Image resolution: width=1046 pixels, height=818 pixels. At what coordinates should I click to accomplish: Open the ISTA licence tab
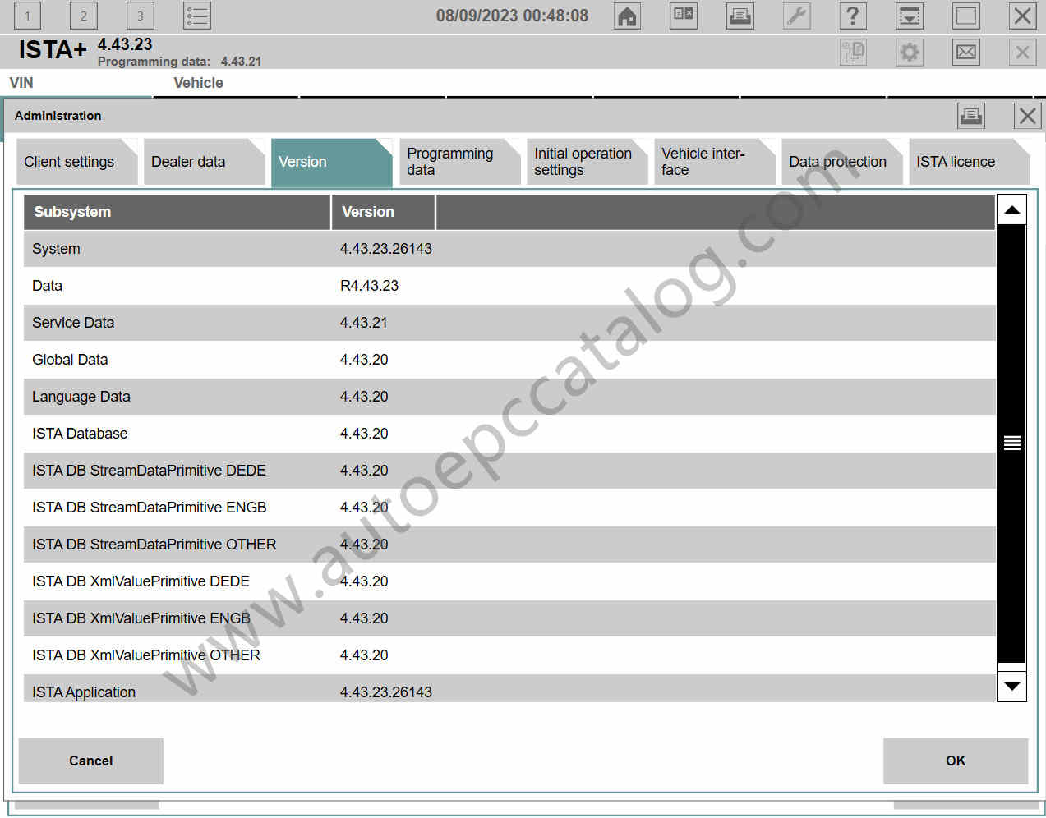tap(969, 162)
